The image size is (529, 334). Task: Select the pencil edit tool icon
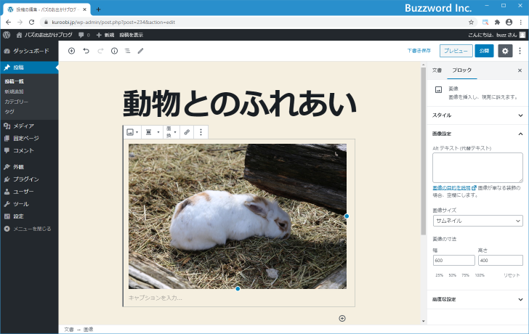(141, 51)
